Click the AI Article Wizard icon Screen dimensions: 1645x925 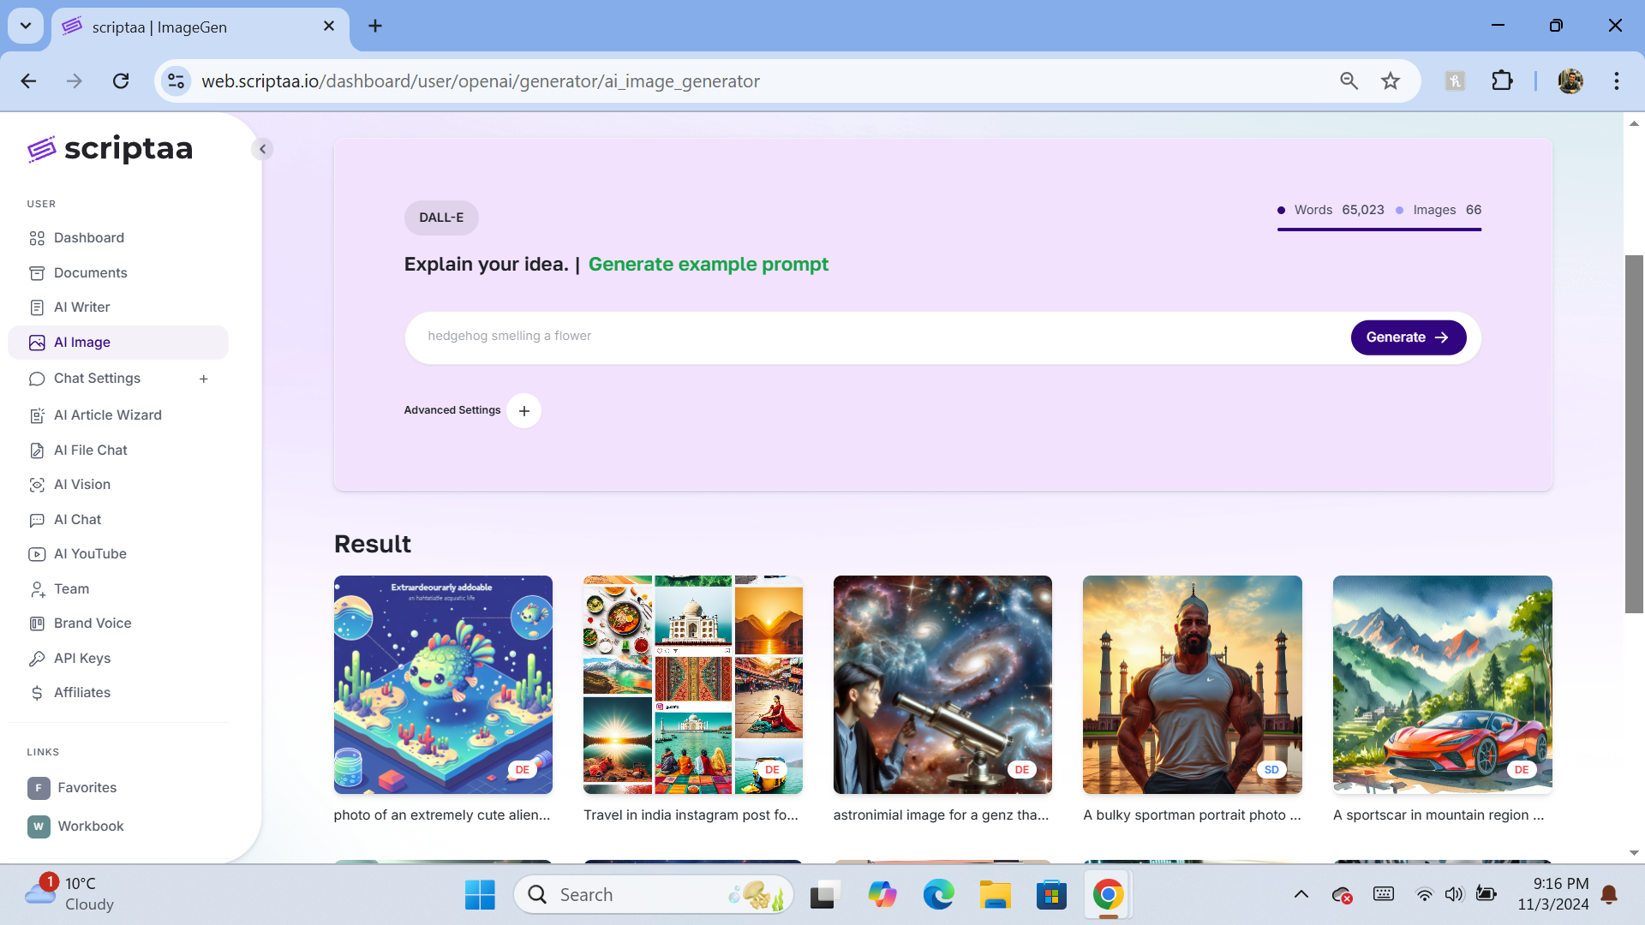[x=37, y=415]
